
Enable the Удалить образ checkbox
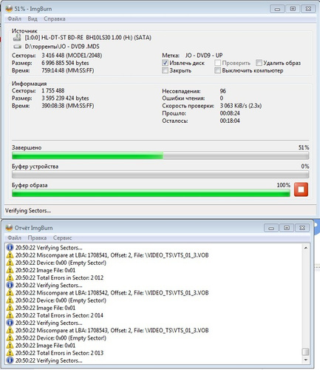tap(259, 63)
